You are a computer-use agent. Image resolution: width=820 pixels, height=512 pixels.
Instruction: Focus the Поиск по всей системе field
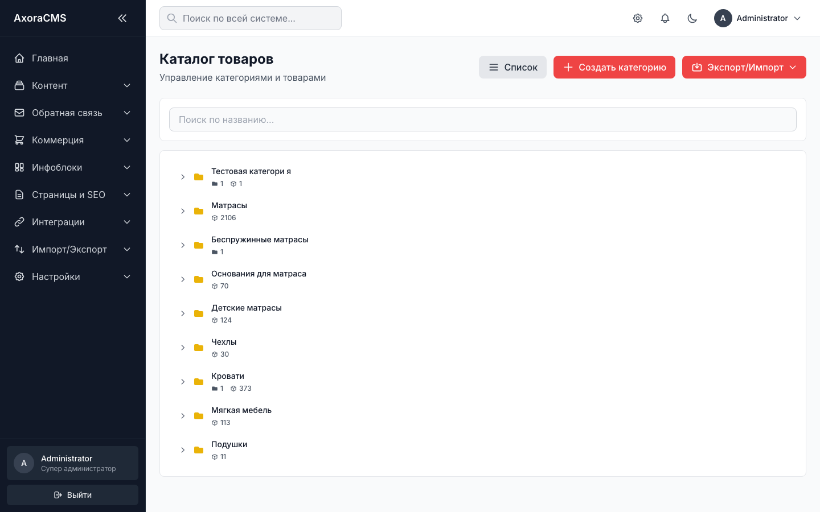click(x=251, y=18)
